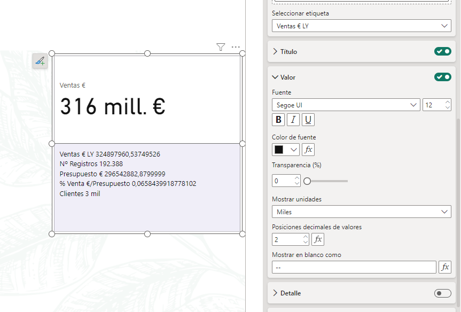Increase font size with the up stepper
The width and height of the screenshot is (461, 312).
coord(448,102)
